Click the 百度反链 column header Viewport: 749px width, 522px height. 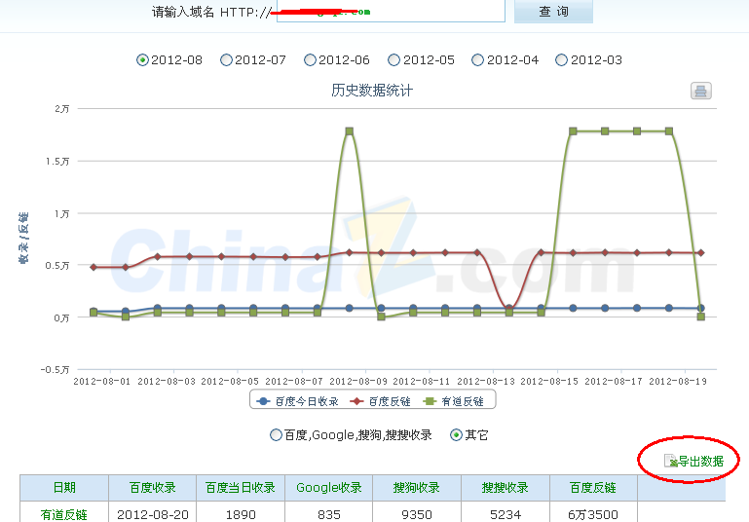click(593, 488)
